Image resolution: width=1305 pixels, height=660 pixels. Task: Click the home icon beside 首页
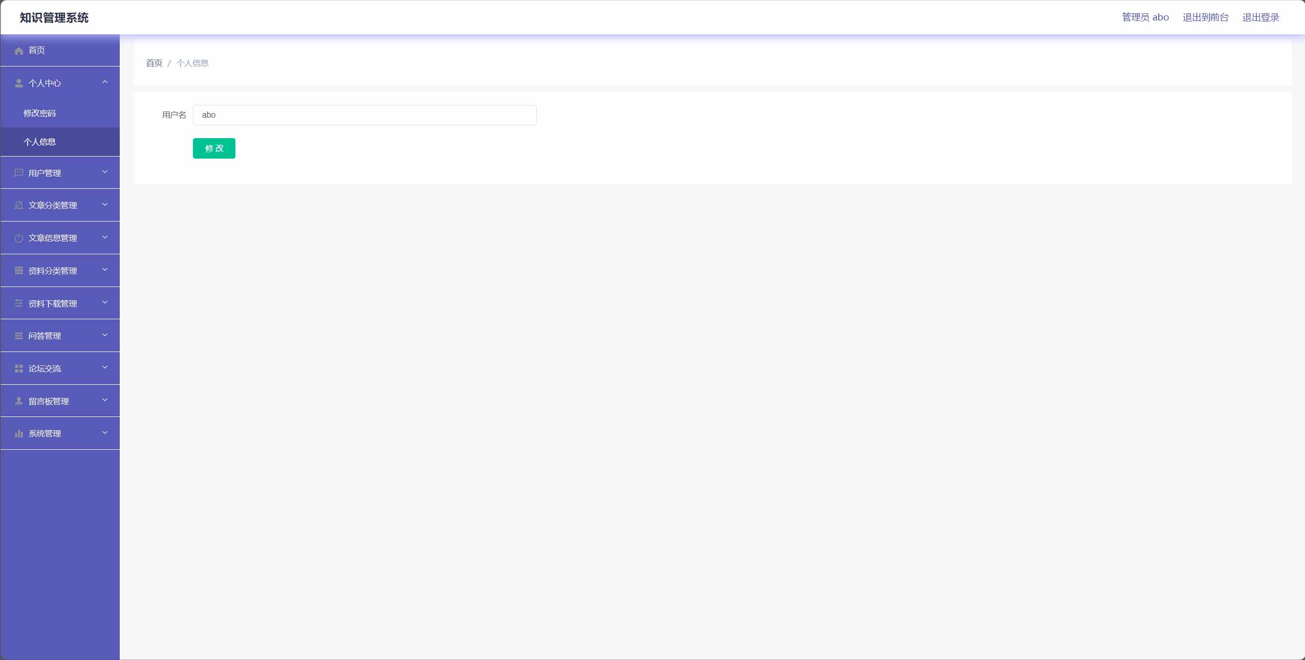[x=19, y=51]
